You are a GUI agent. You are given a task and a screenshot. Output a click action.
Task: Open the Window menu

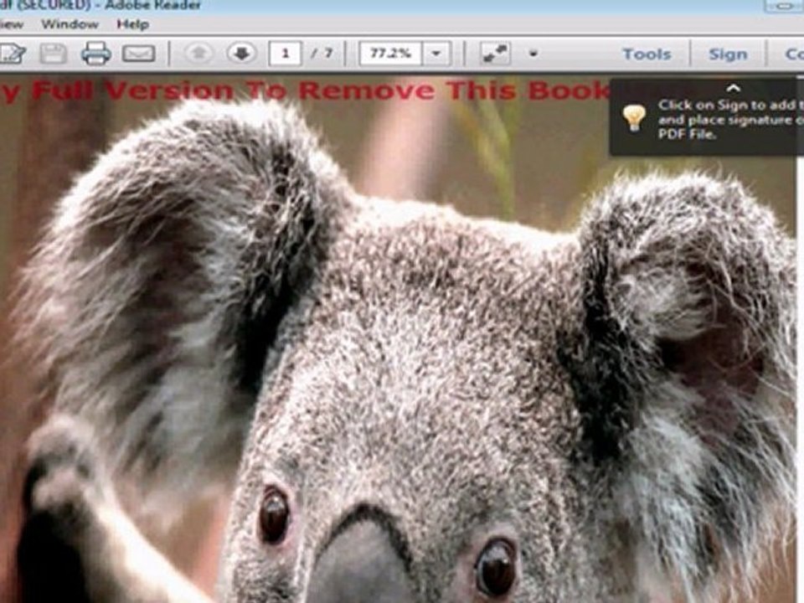[x=70, y=24]
